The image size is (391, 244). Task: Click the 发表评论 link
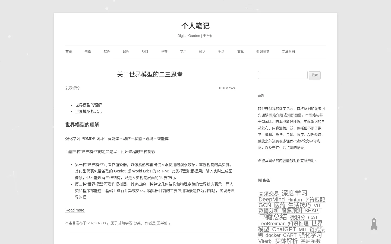(x=72, y=88)
